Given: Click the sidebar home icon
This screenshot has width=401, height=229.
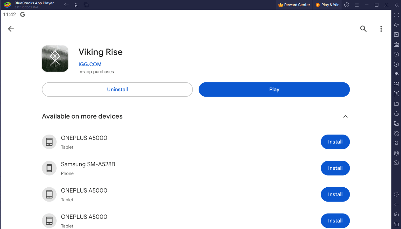Looking at the screenshot, I should point(396,214).
